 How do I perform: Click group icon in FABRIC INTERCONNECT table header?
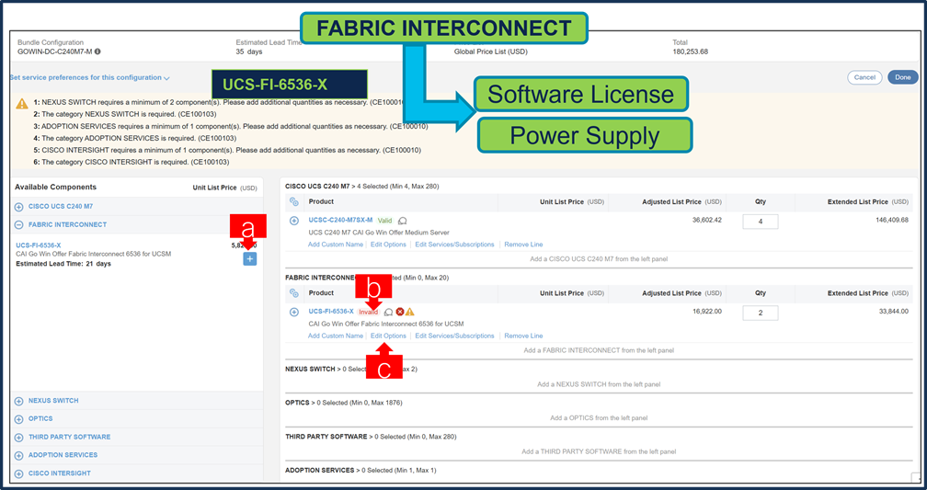(x=294, y=293)
